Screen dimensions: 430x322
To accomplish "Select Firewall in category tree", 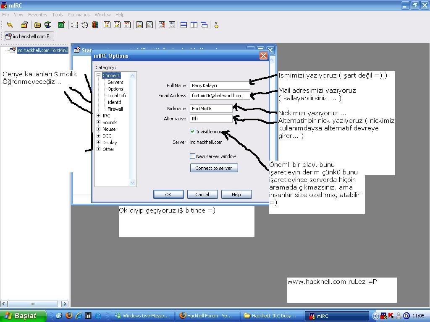I will [115, 109].
